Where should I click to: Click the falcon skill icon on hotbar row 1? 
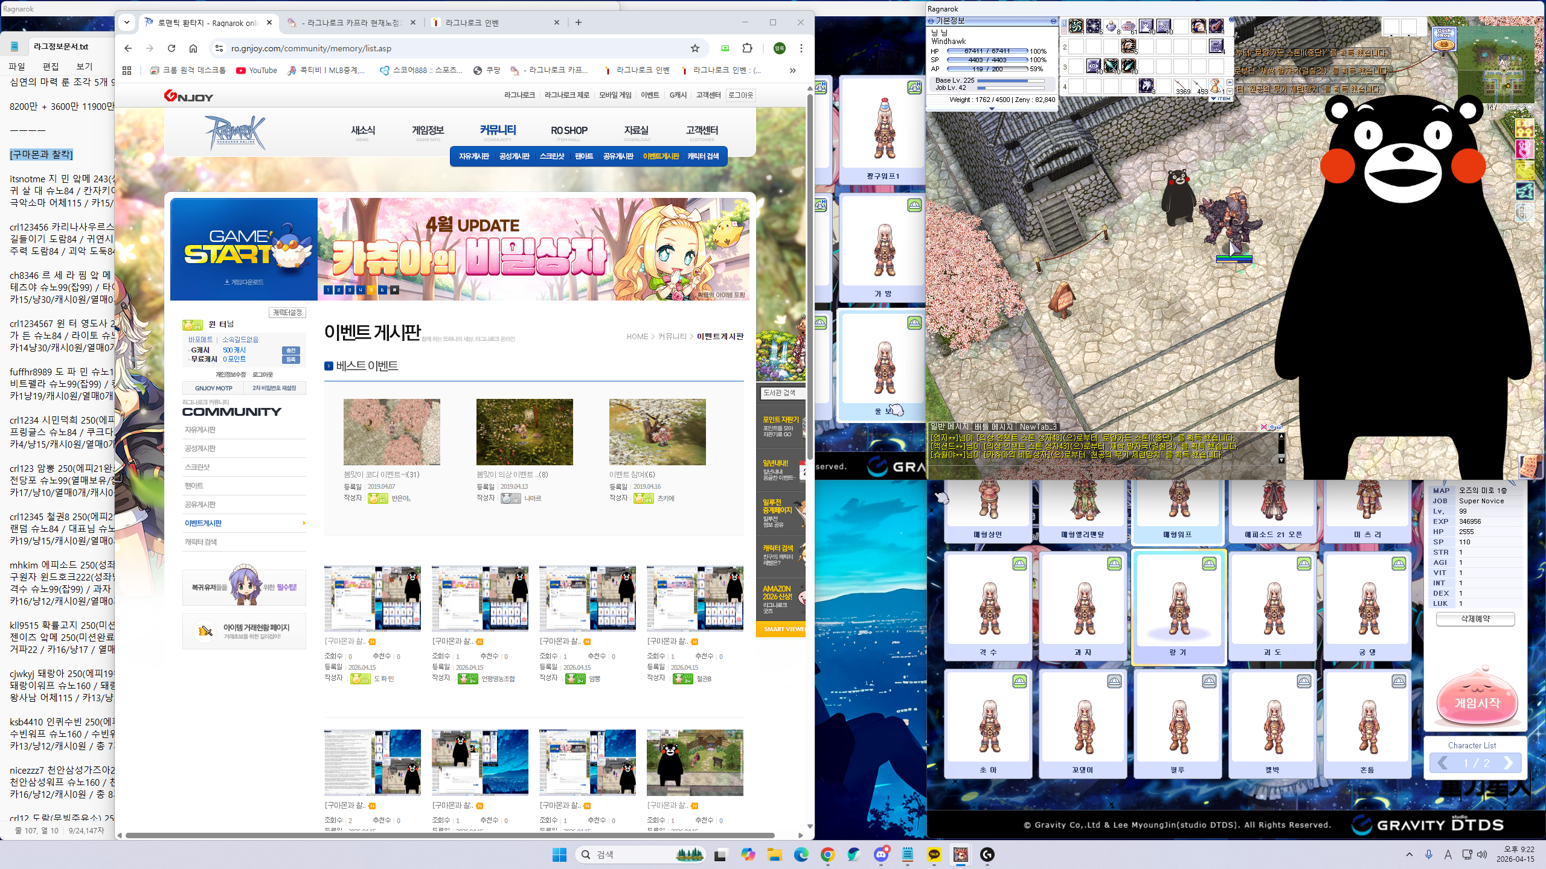1198,26
